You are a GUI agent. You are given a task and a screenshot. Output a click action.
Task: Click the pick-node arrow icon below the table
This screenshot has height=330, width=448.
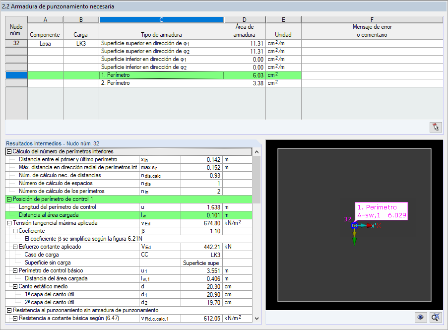pyautogui.click(x=436, y=127)
